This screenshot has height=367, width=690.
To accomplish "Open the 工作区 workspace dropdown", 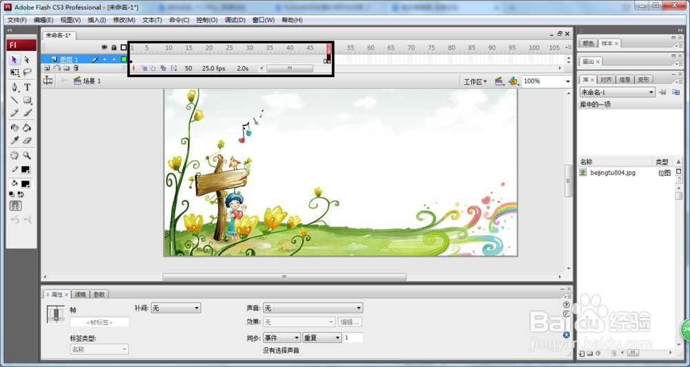I will (475, 81).
